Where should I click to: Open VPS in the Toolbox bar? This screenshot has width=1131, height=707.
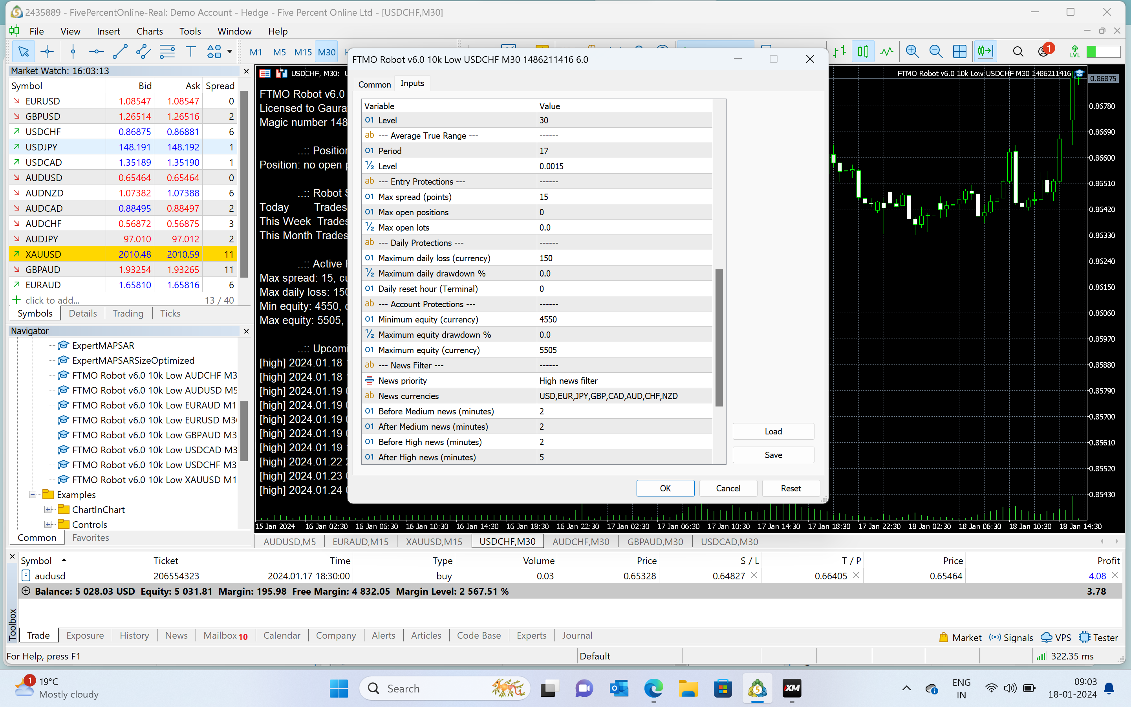point(1056,637)
